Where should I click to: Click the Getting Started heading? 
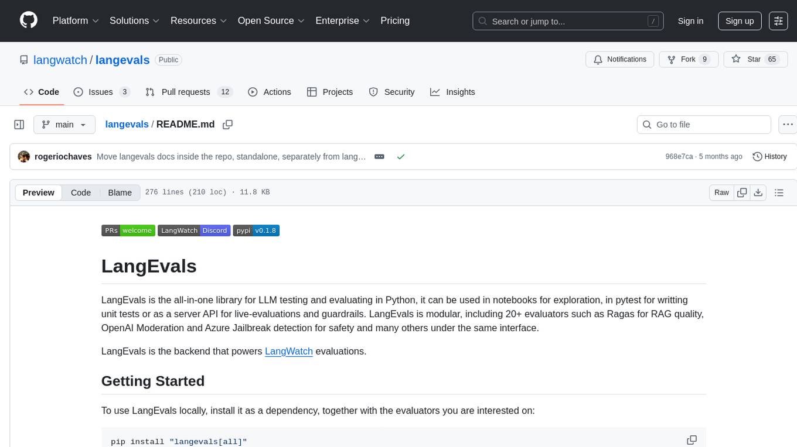[153, 381]
